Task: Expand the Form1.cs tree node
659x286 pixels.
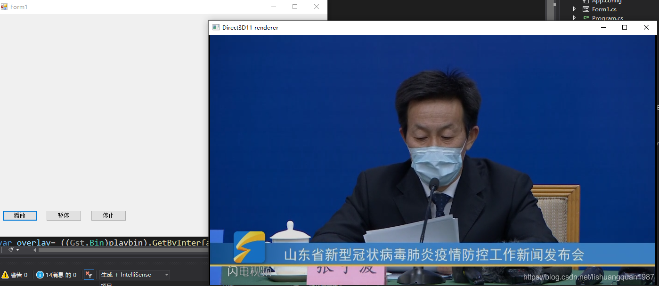Action: pyautogui.click(x=574, y=9)
